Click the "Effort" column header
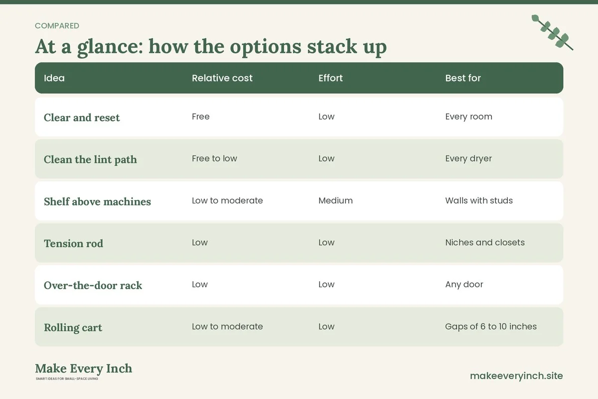 coord(331,78)
